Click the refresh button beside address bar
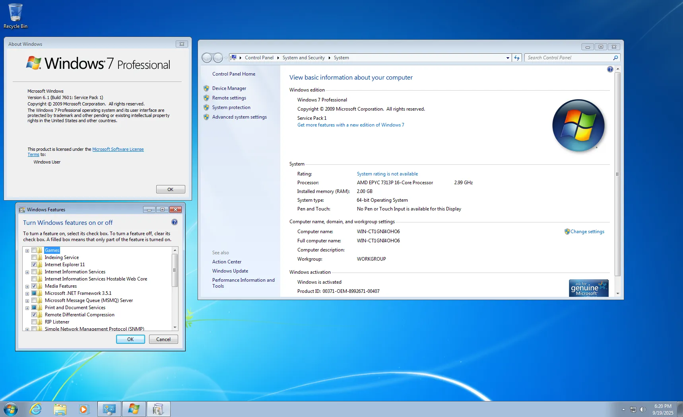Image resolution: width=683 pixels, height=417 pixels. click(517, 58)
